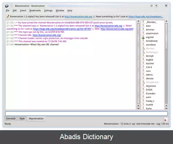Image resolution: width=173 pixels, height=144 pixels.
Task: Click chat log scrollbar up arrow at top
Action: (x=138, y=21)
